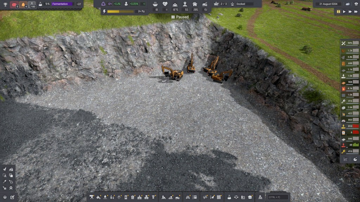Set the triple fast-forward speed
360x202 pixels.
click(x=356, y=12)
